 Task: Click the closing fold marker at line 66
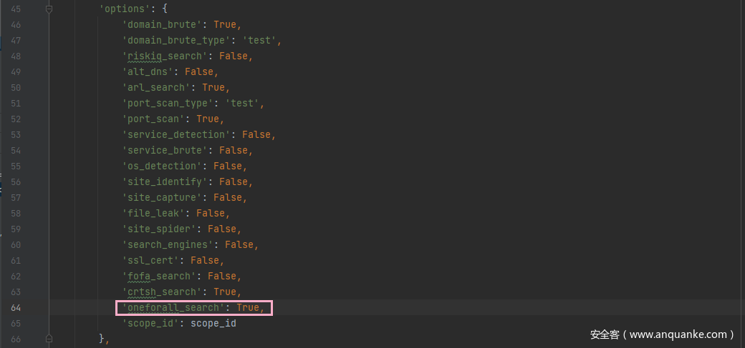[x=49, y=339]
